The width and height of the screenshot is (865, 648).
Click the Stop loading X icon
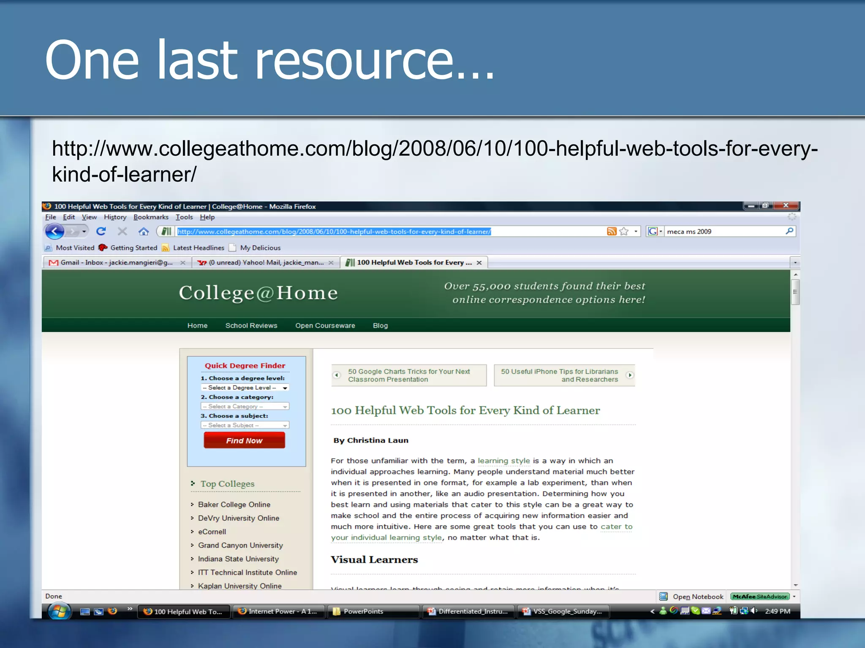122,231
